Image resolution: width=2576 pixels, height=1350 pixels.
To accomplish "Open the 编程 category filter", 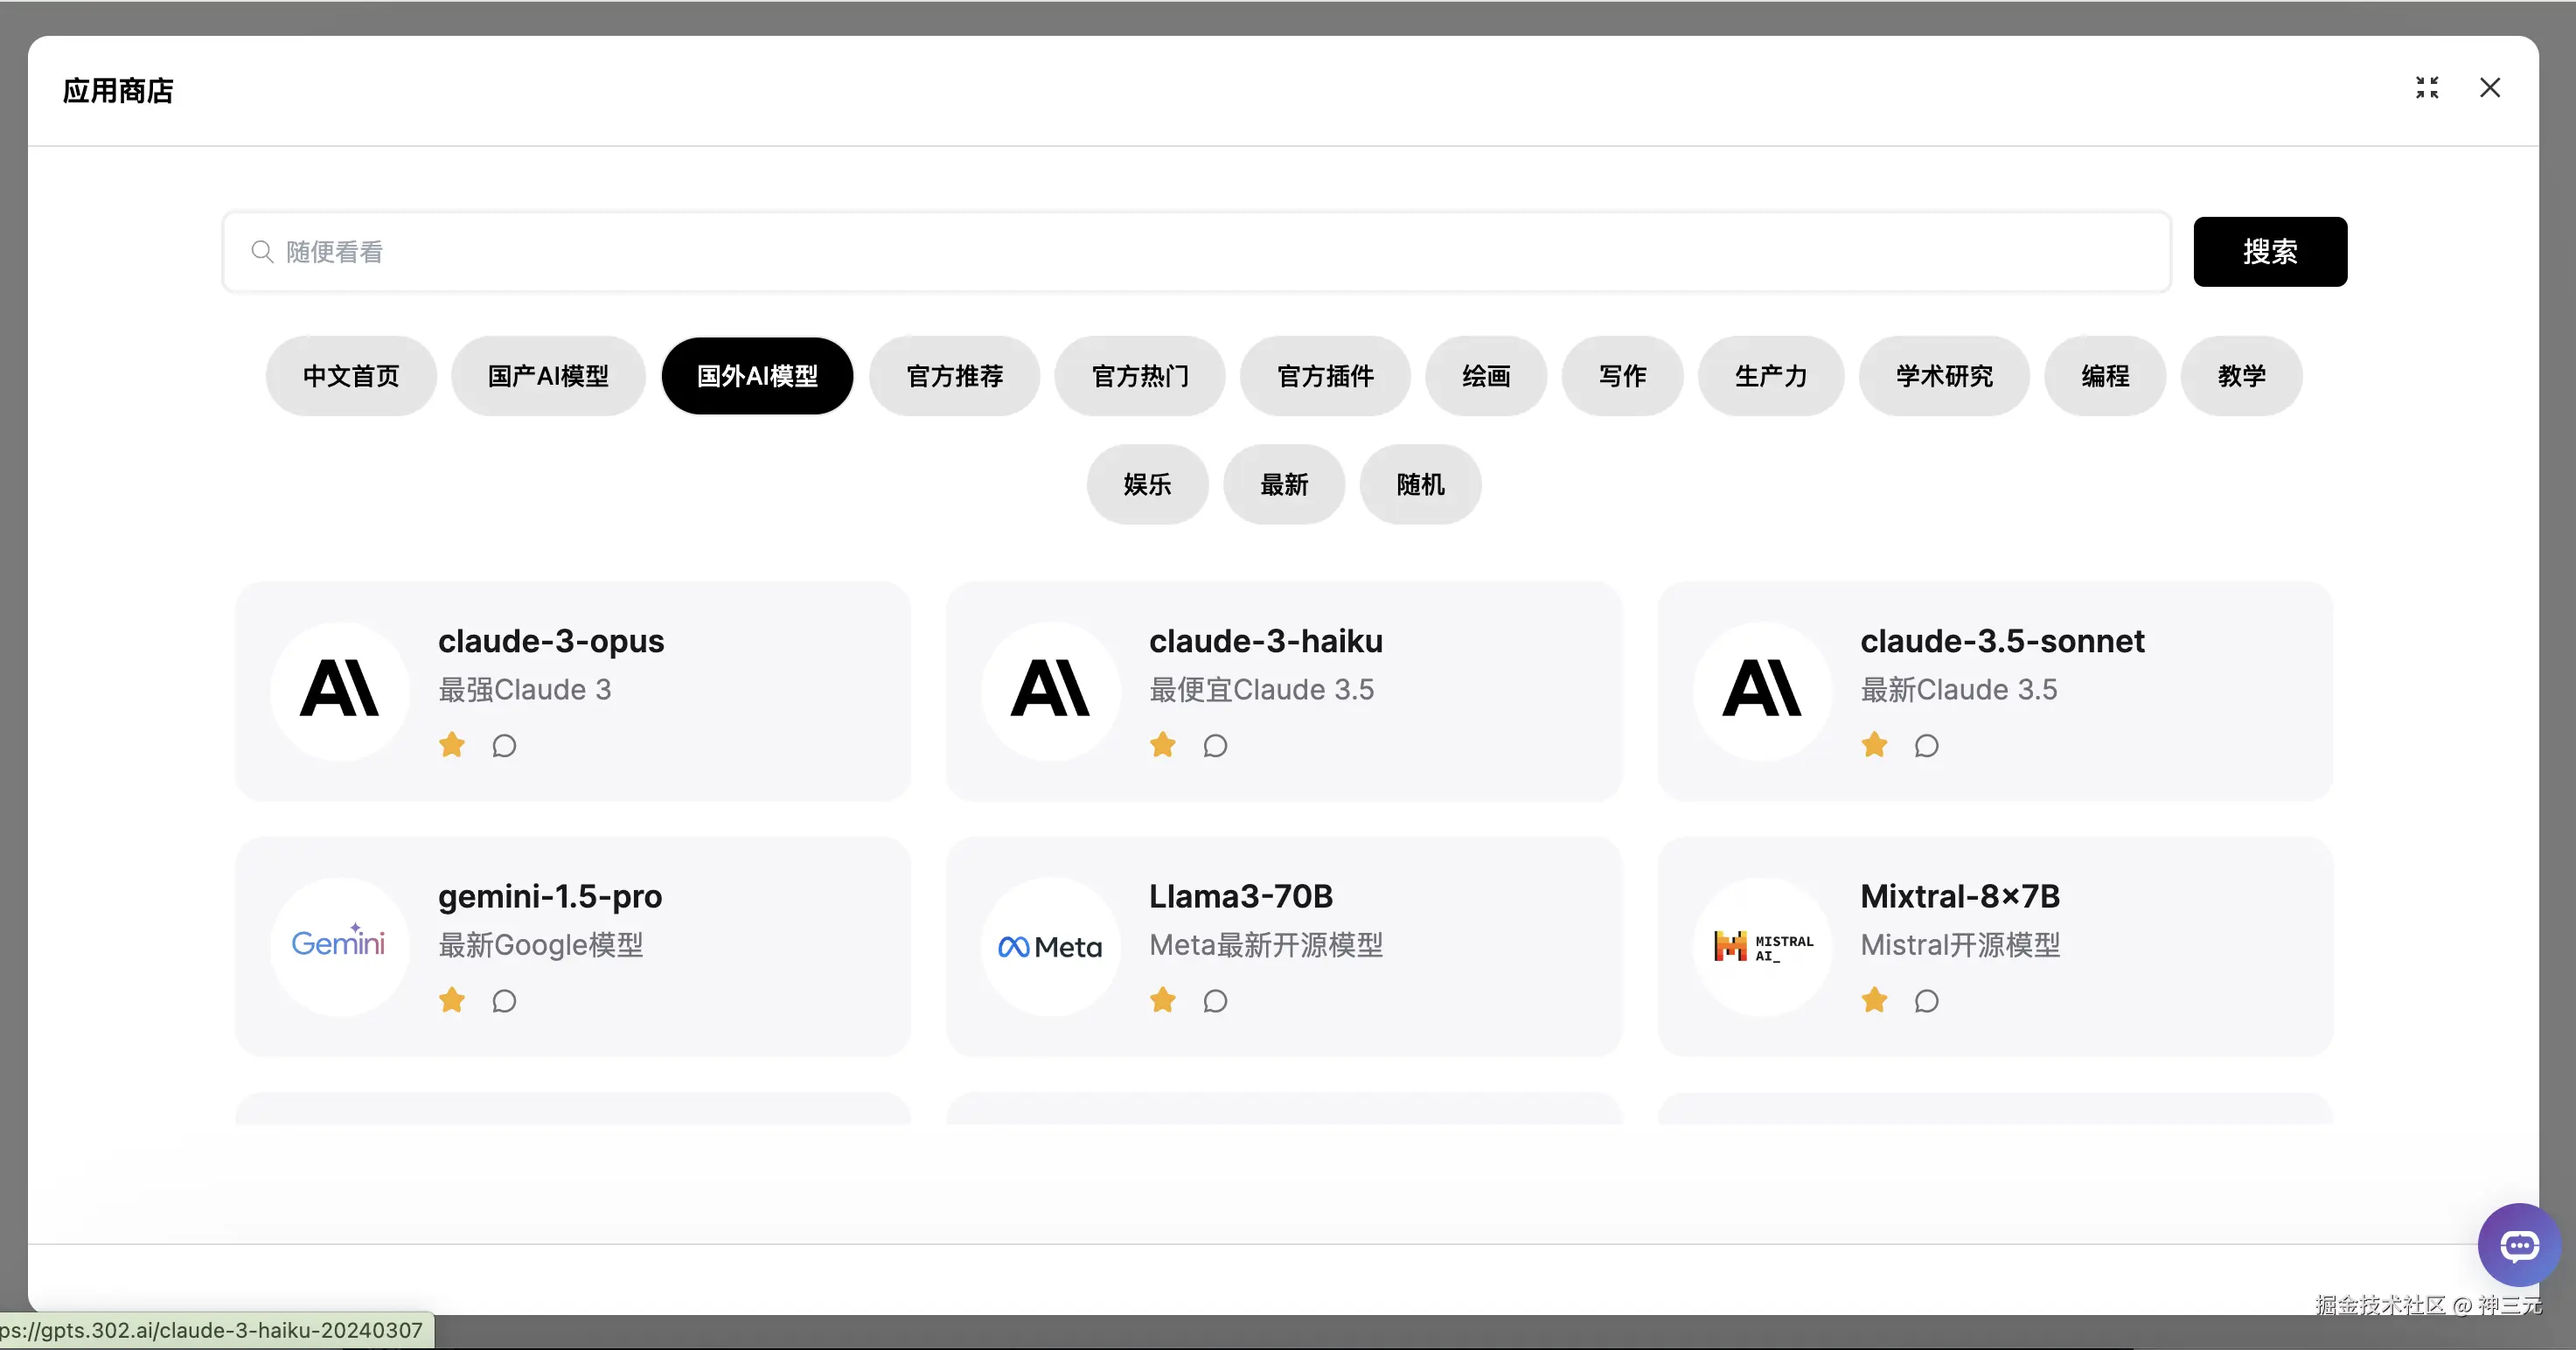I will point(2105,376).
